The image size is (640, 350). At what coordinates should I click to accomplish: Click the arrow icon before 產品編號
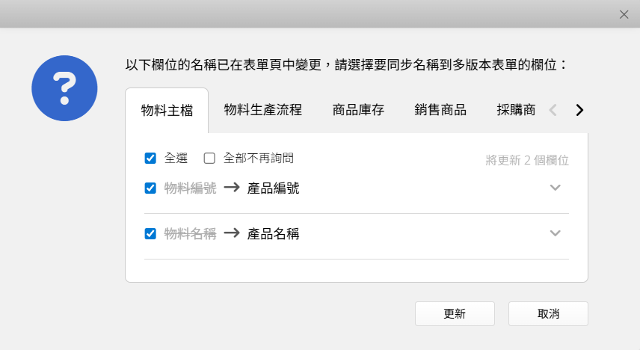pyautogui.click(x=232, y=188)
